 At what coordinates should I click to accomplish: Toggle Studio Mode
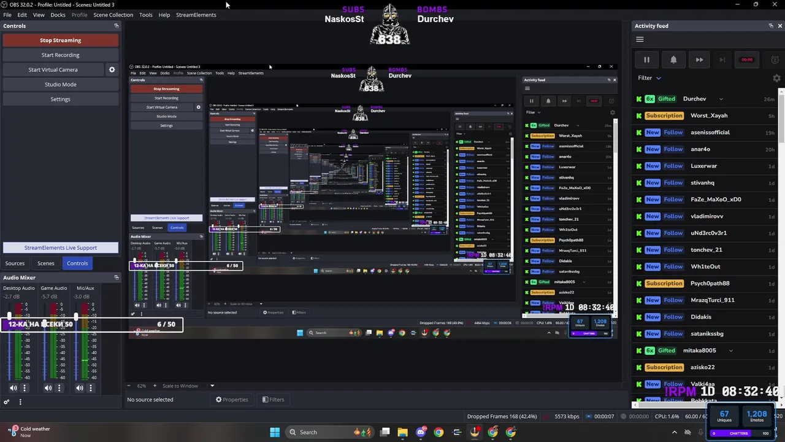coord(60,84)
